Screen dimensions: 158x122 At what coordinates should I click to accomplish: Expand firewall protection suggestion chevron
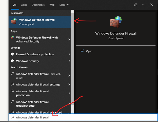tap(69, 93)
